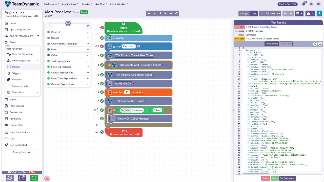This screenshot has height=182, width=324.
Task: Click the expand width outward arrows icon
Action: pyautogui.click(x=278, y=13)
